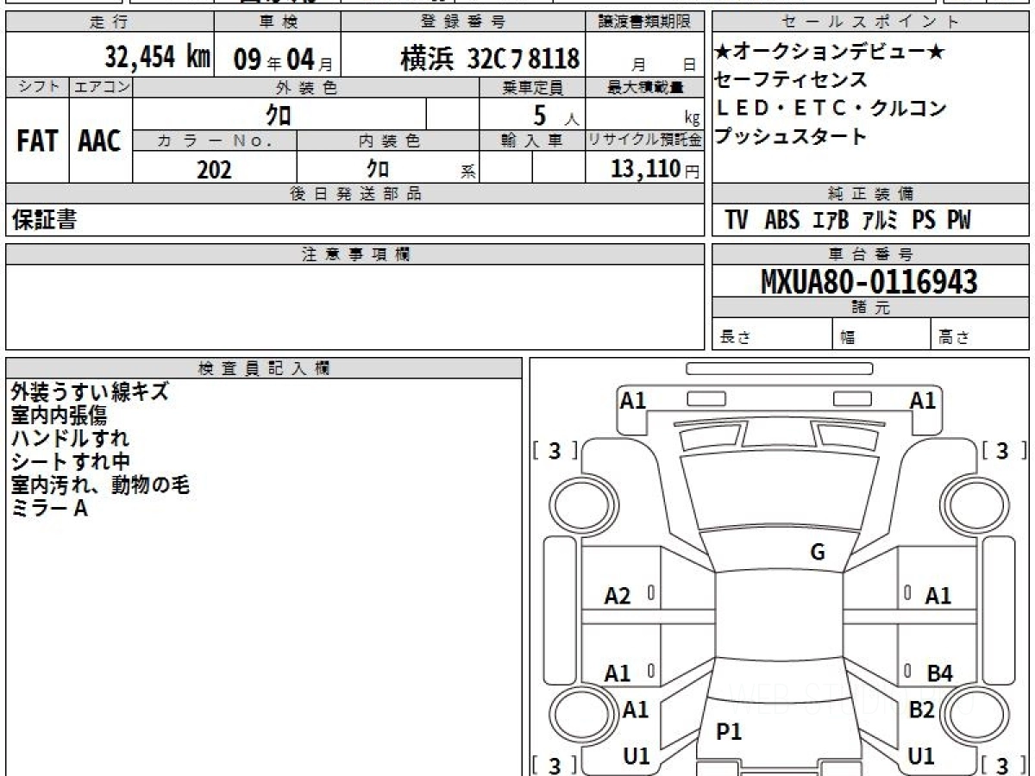The image size is (1035, 776).
Task: Select クロ value under 外装色
Action: pos(279,114)
